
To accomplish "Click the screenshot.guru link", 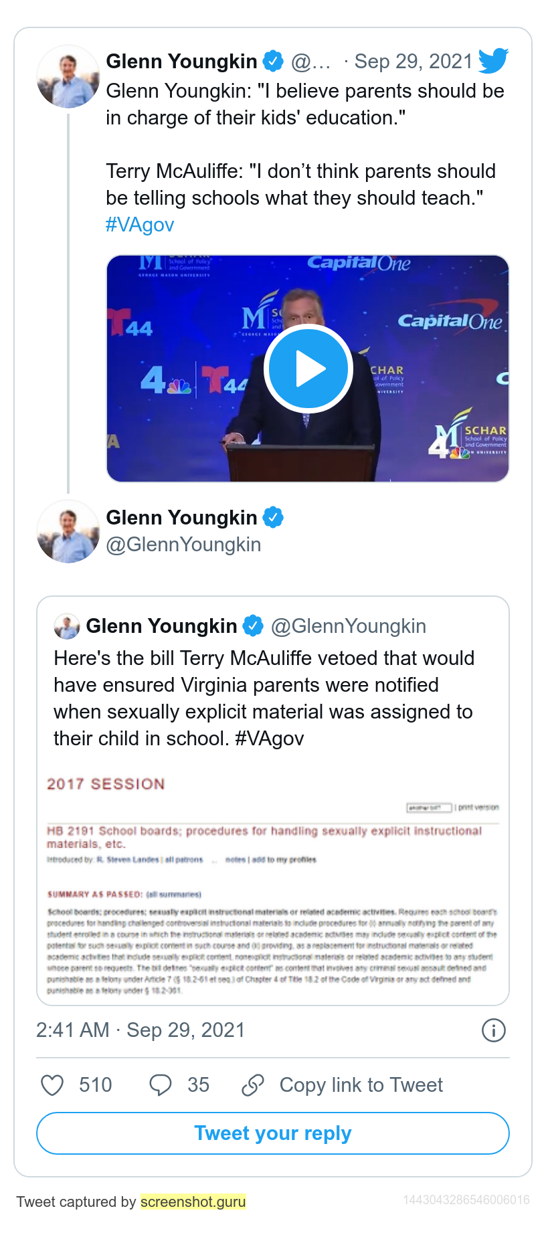I will click(193, 1202).
